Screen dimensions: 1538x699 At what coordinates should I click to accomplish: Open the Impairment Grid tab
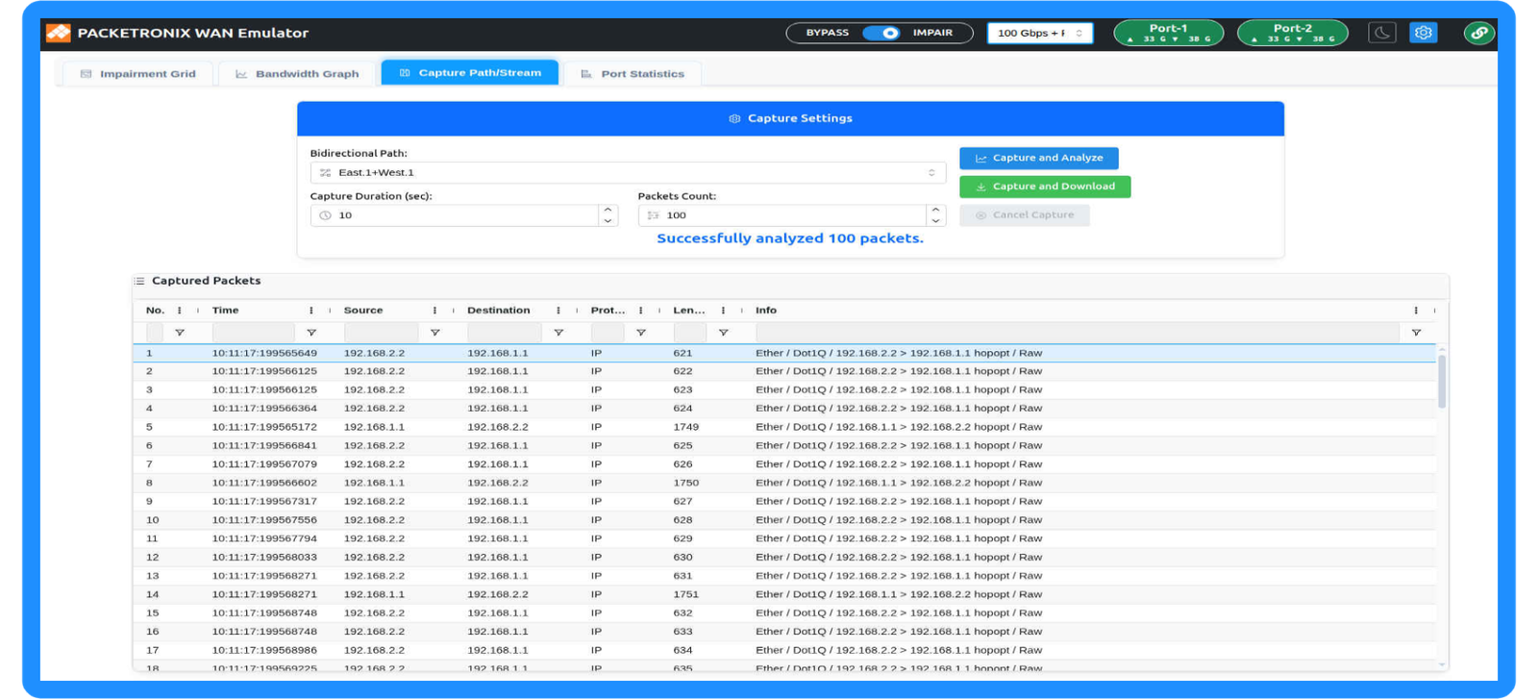[138, 73]
